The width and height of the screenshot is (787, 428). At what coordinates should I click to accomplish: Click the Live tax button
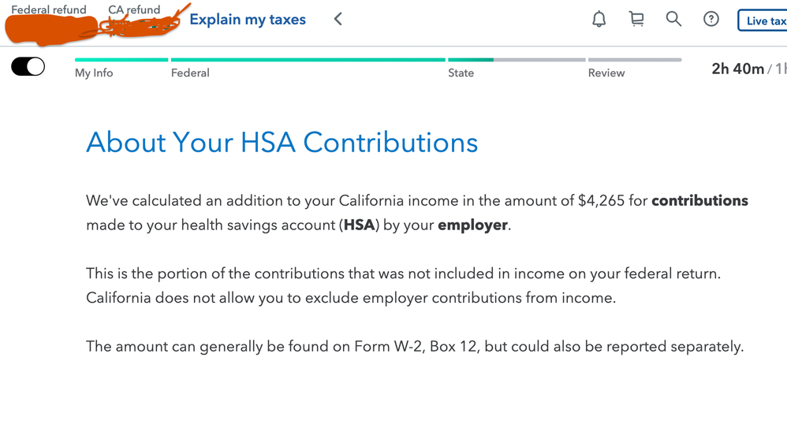tap(763, 20)
